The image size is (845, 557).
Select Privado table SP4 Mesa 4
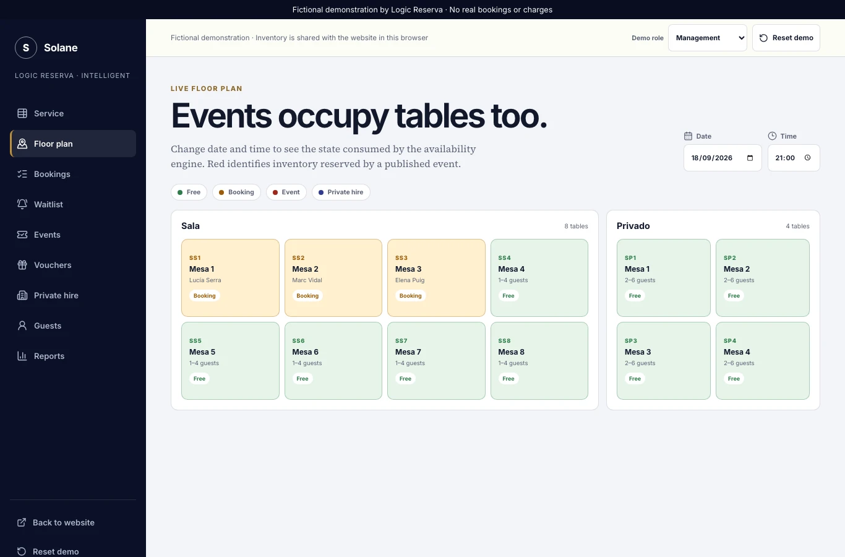click(x=763, y=361)
